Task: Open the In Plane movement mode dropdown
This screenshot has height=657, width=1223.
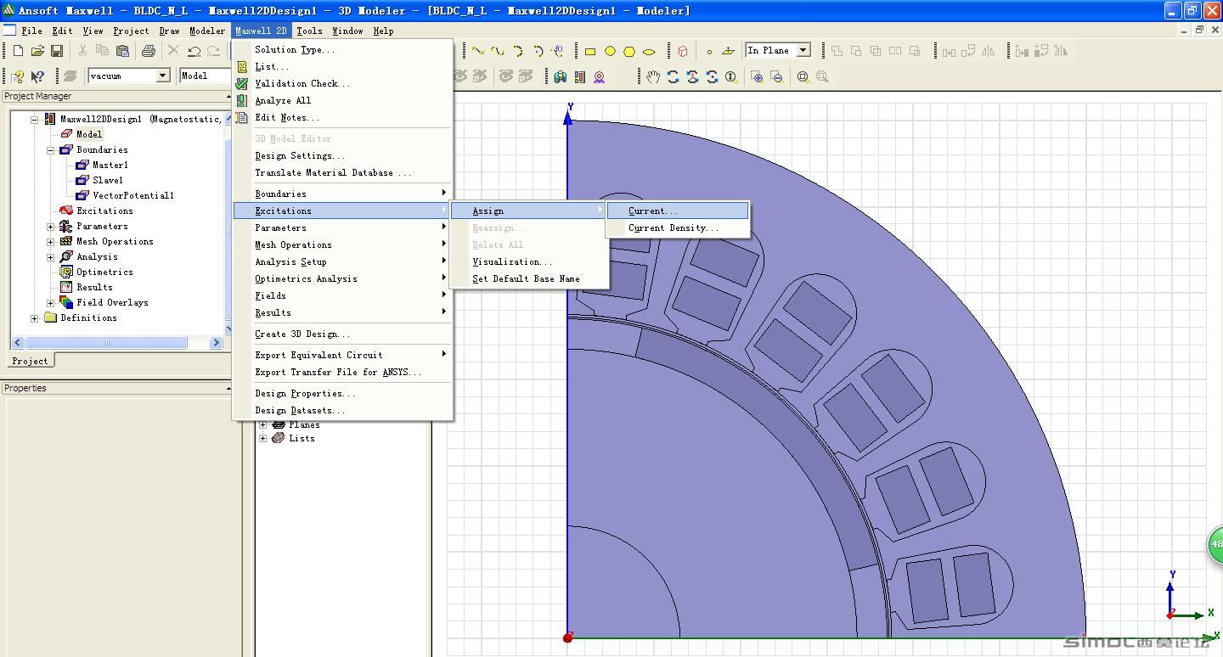Action: point(803,50)
